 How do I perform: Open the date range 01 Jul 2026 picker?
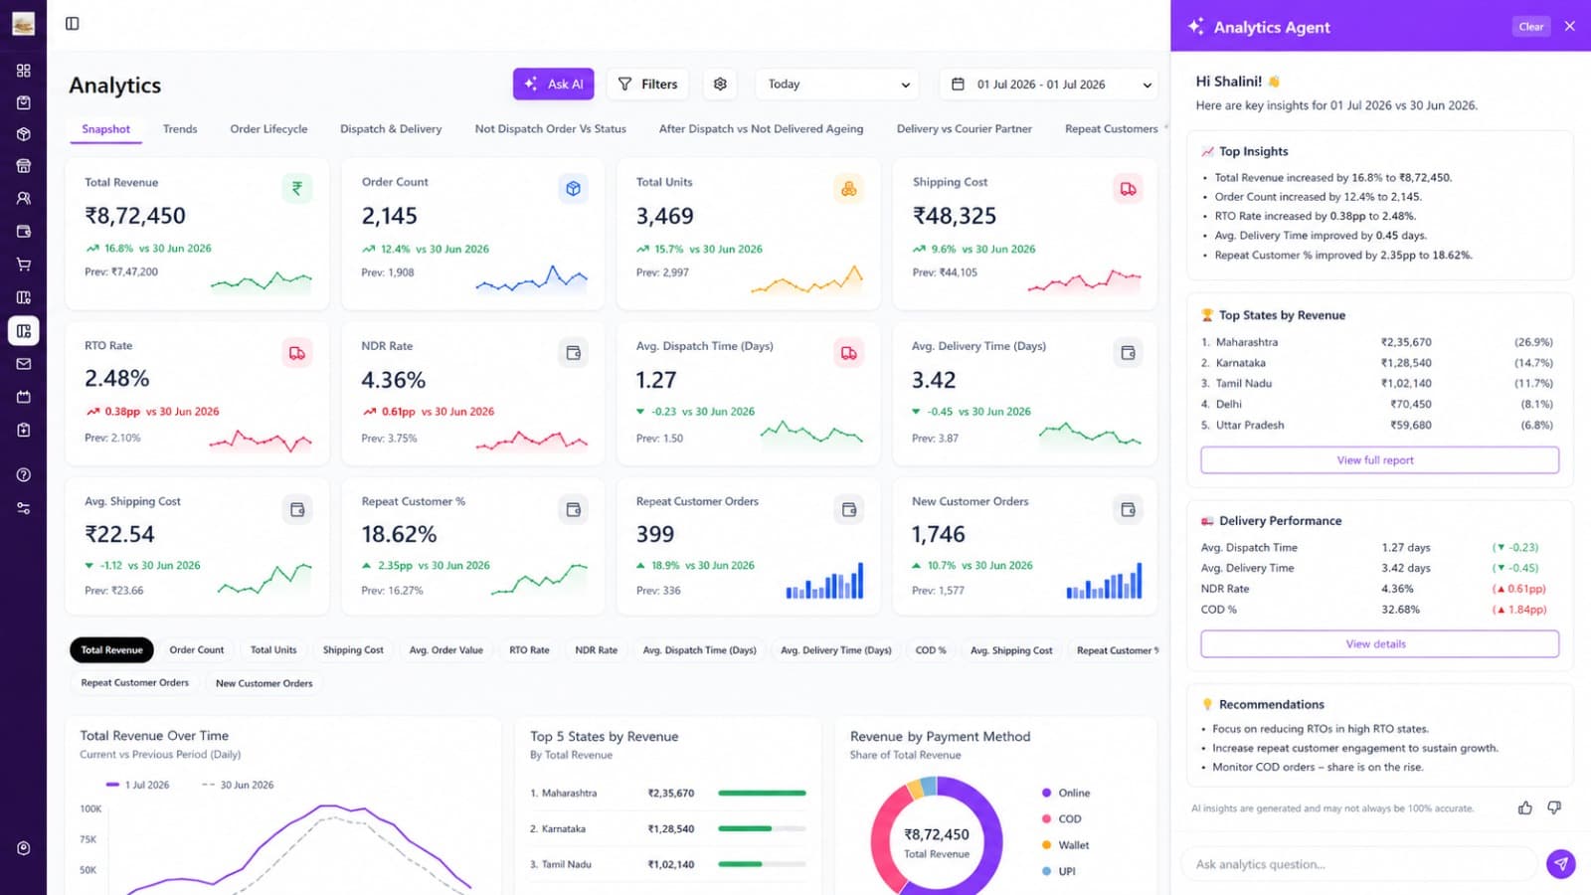click(x=1049, y=85)
